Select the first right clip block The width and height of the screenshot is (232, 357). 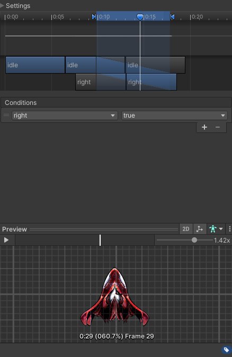[x=101, y=82]
